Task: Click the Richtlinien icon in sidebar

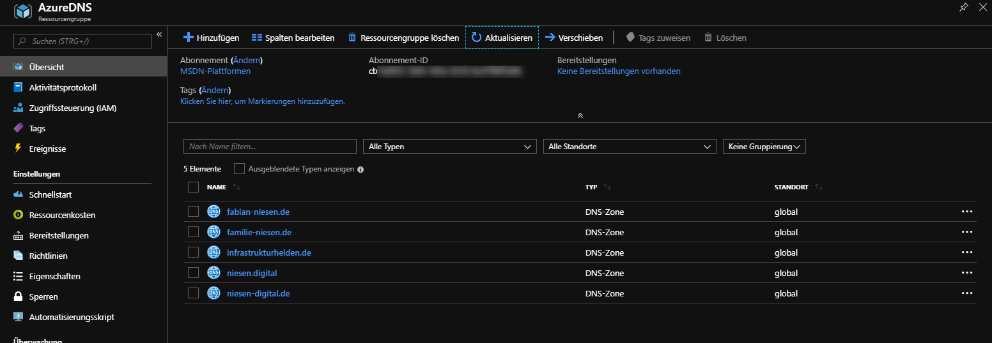Action: pyautogui.click(x=18, y=256)
